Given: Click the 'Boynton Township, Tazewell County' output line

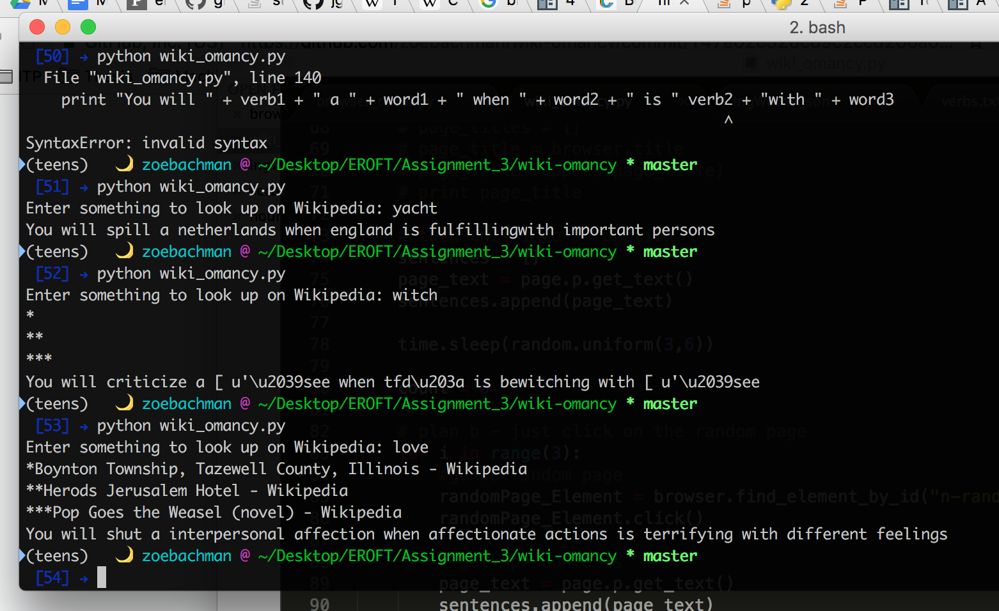Looking at the screenshot, I should [276, 469].
